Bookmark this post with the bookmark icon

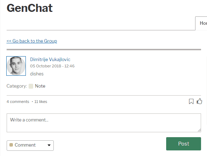coord(191,102)
